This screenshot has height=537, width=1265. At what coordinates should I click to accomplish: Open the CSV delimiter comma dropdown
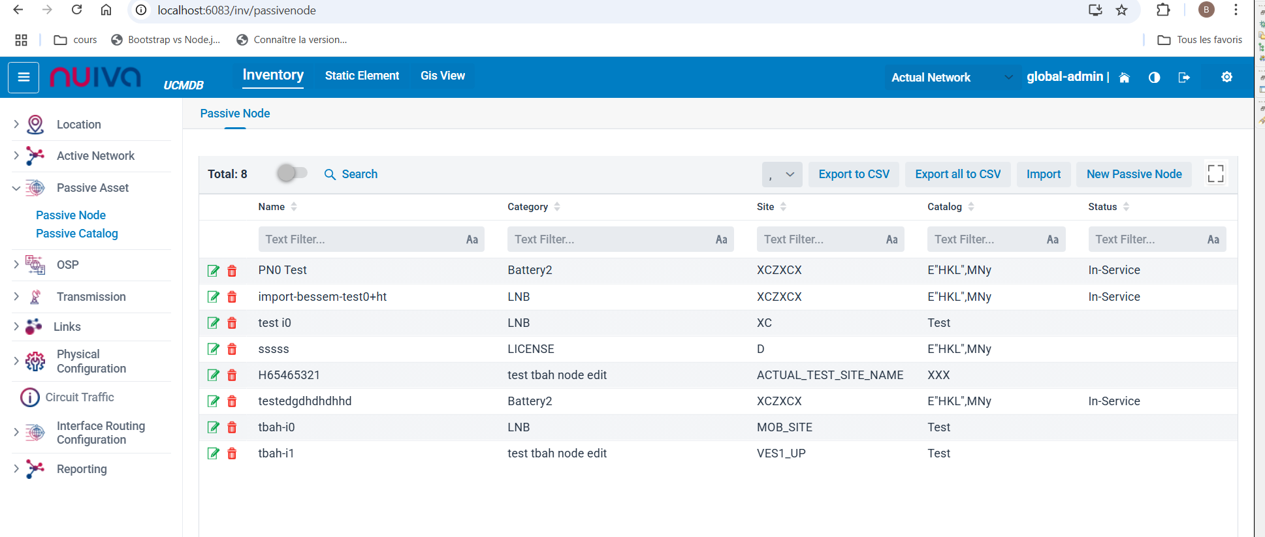pos(782,174)
